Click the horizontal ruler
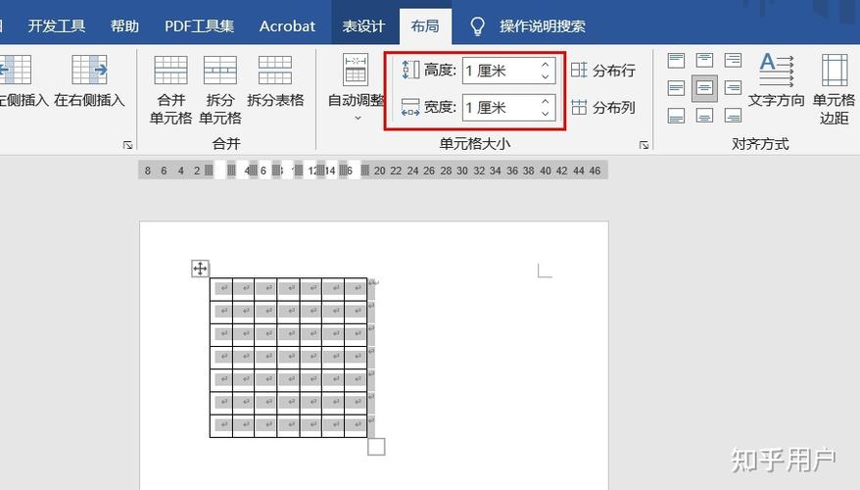This screenshot has width=860, height=490. tap(373, 171)
